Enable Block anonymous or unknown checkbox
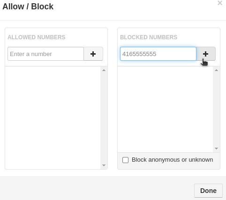226x200 pixels. point(125,160)
